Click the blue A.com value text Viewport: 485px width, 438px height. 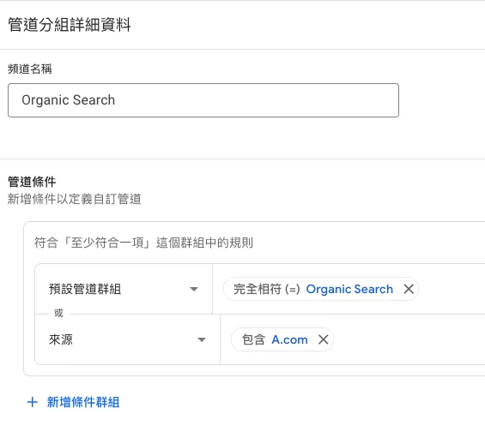pyautogui.click(x=290, y=339)
